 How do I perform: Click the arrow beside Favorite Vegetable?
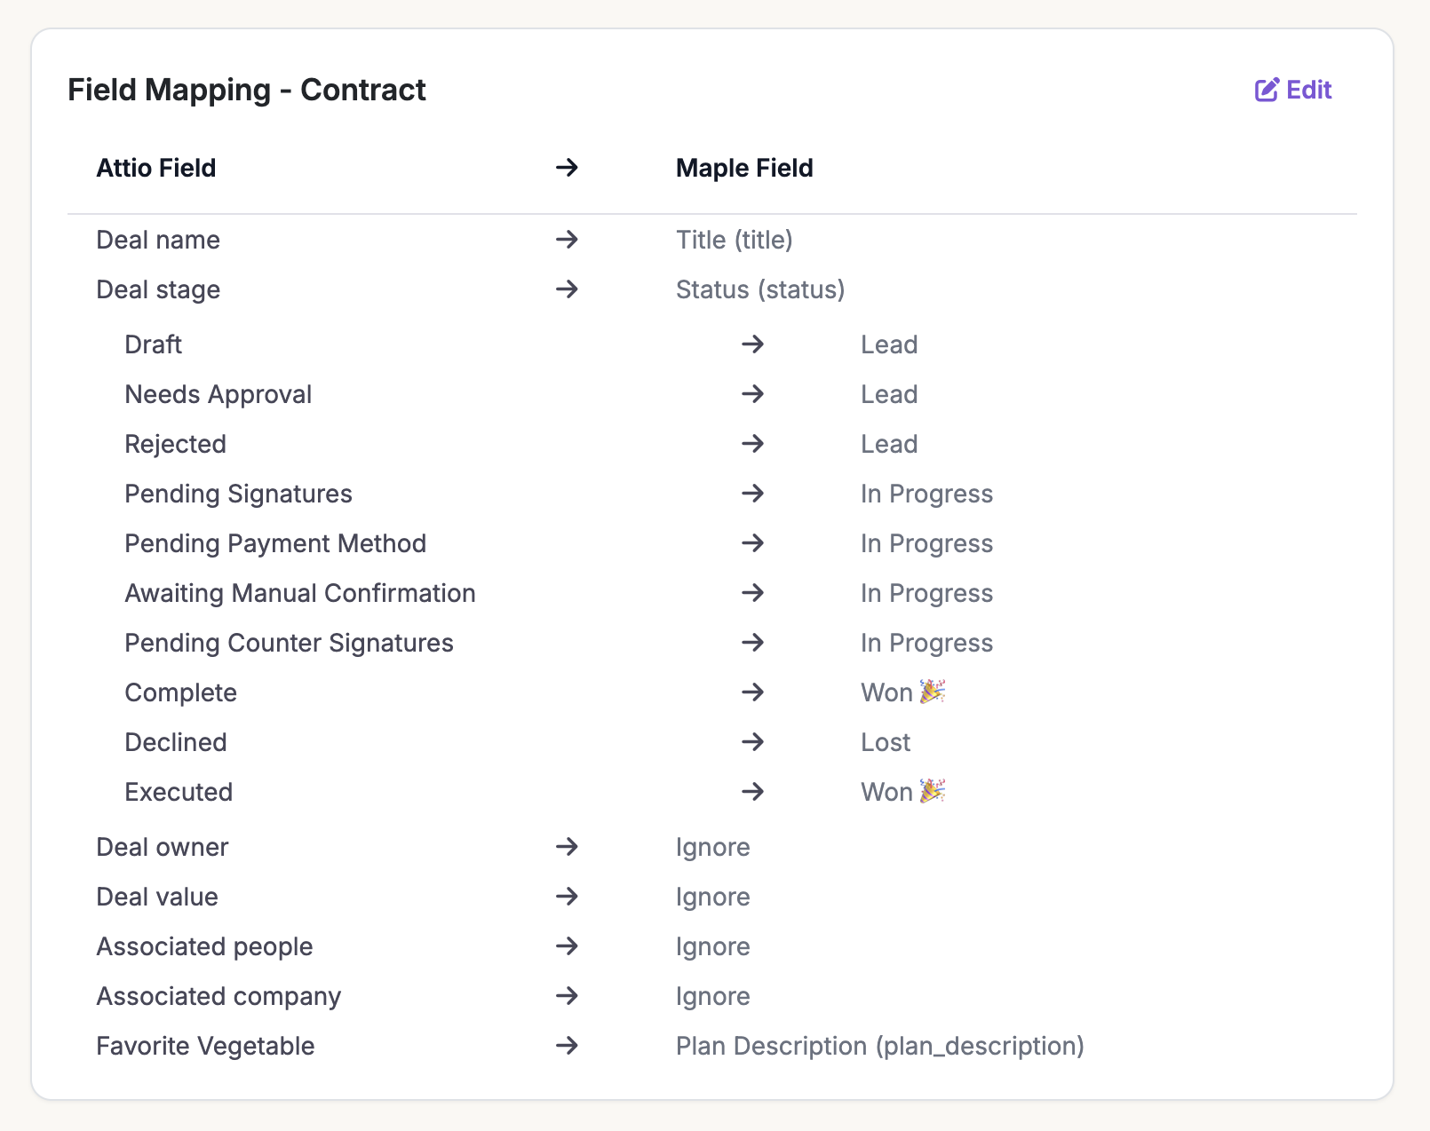(x=567, y=1046)
